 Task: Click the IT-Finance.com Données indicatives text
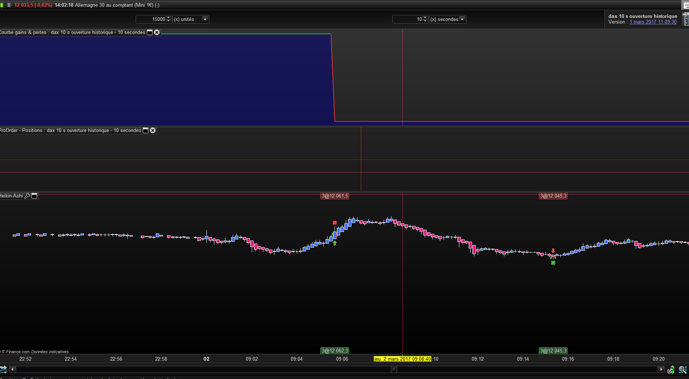click(x=34, y=352)
